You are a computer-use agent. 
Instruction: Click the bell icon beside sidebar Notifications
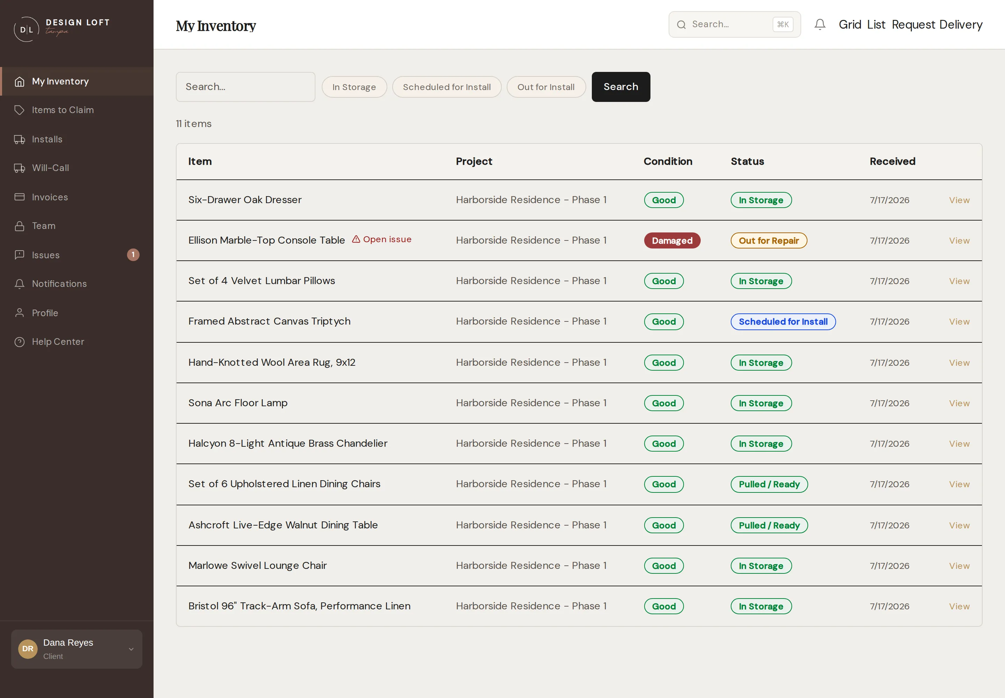[x=19, y=284]
